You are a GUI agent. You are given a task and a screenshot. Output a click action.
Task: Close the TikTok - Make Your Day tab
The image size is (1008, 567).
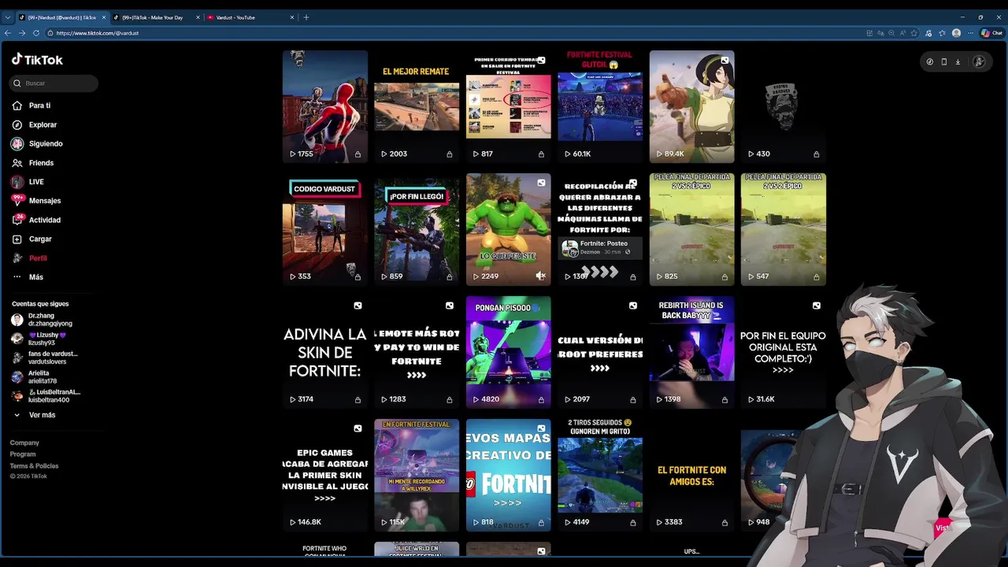[198, 17]
